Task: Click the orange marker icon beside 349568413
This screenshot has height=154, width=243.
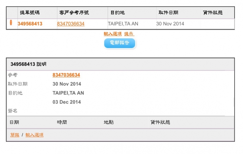Action: 11,23
